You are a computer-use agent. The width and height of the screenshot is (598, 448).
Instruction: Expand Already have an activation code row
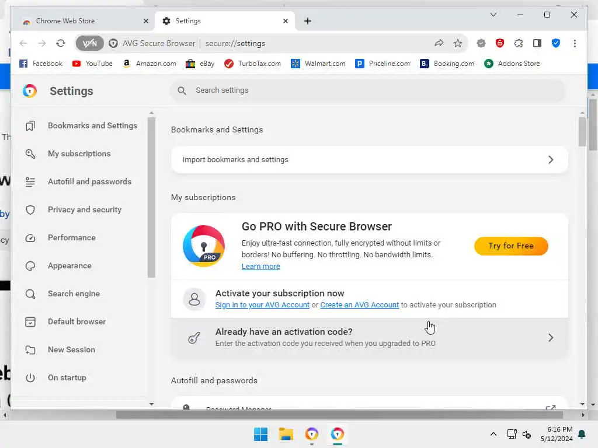point(370,338)
